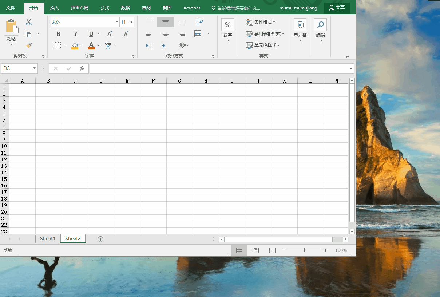
Task: Align text to bottom of cell
Action: (182, 23)
